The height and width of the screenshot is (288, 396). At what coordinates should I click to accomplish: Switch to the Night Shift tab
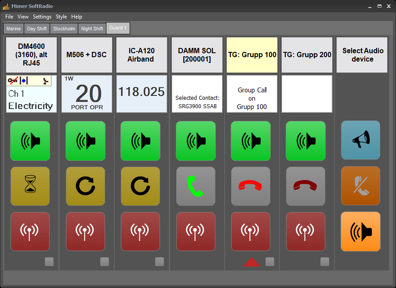(92, 29)
